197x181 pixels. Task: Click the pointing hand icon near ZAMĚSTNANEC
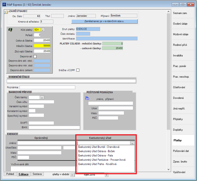pos(7,12)
